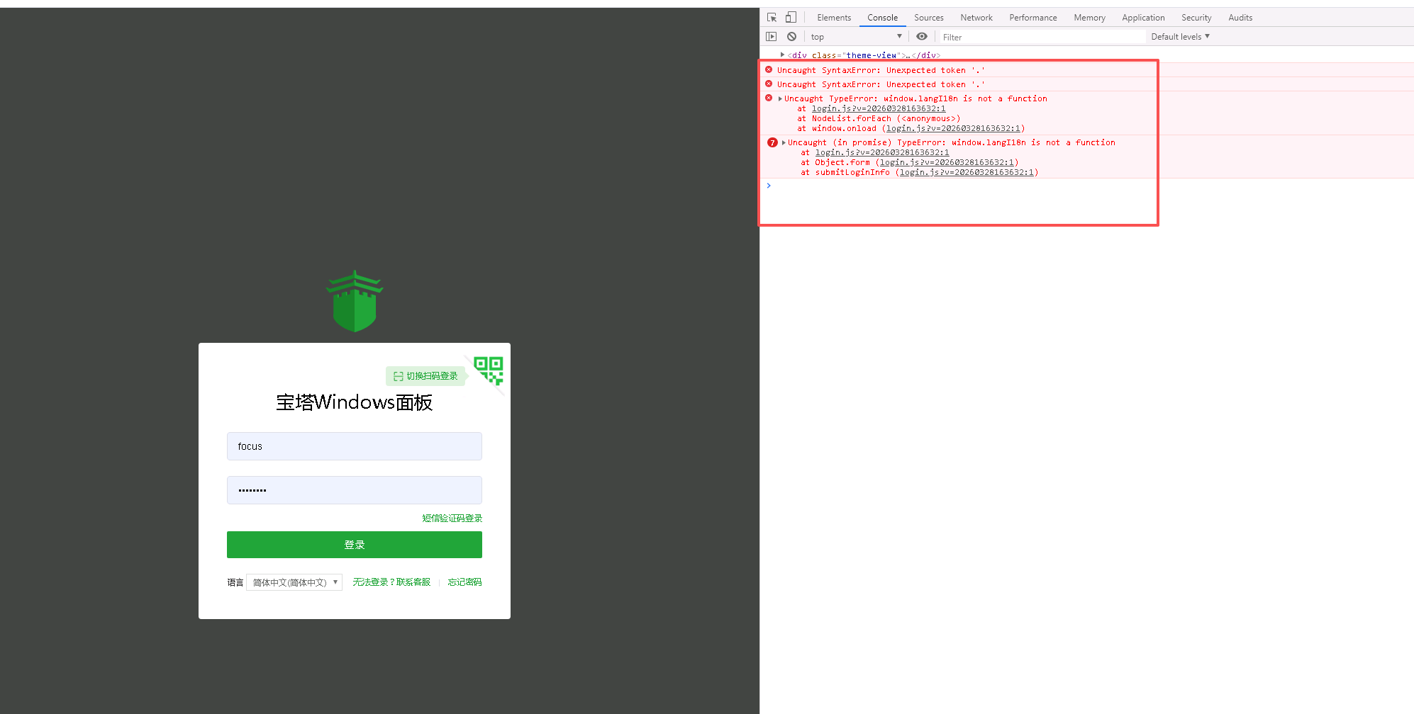This screenshot has height=714, width=1414.
Task: Open the Performance tab
Action: 1032,18
